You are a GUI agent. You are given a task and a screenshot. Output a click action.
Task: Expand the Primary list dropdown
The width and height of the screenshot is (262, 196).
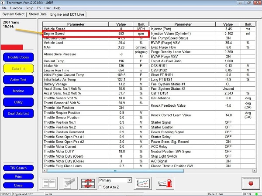(129, 180)
